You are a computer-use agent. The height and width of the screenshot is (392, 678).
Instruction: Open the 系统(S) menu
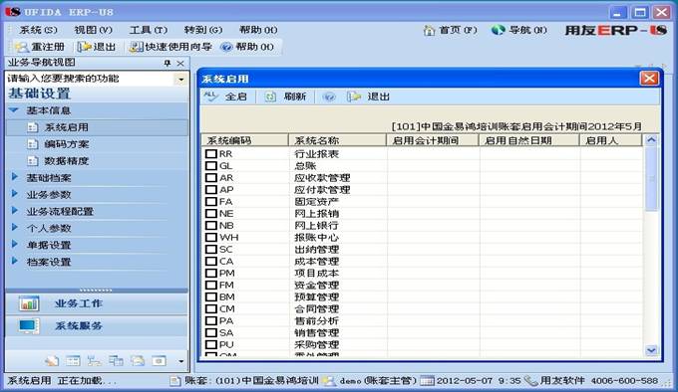pos(38,30)
